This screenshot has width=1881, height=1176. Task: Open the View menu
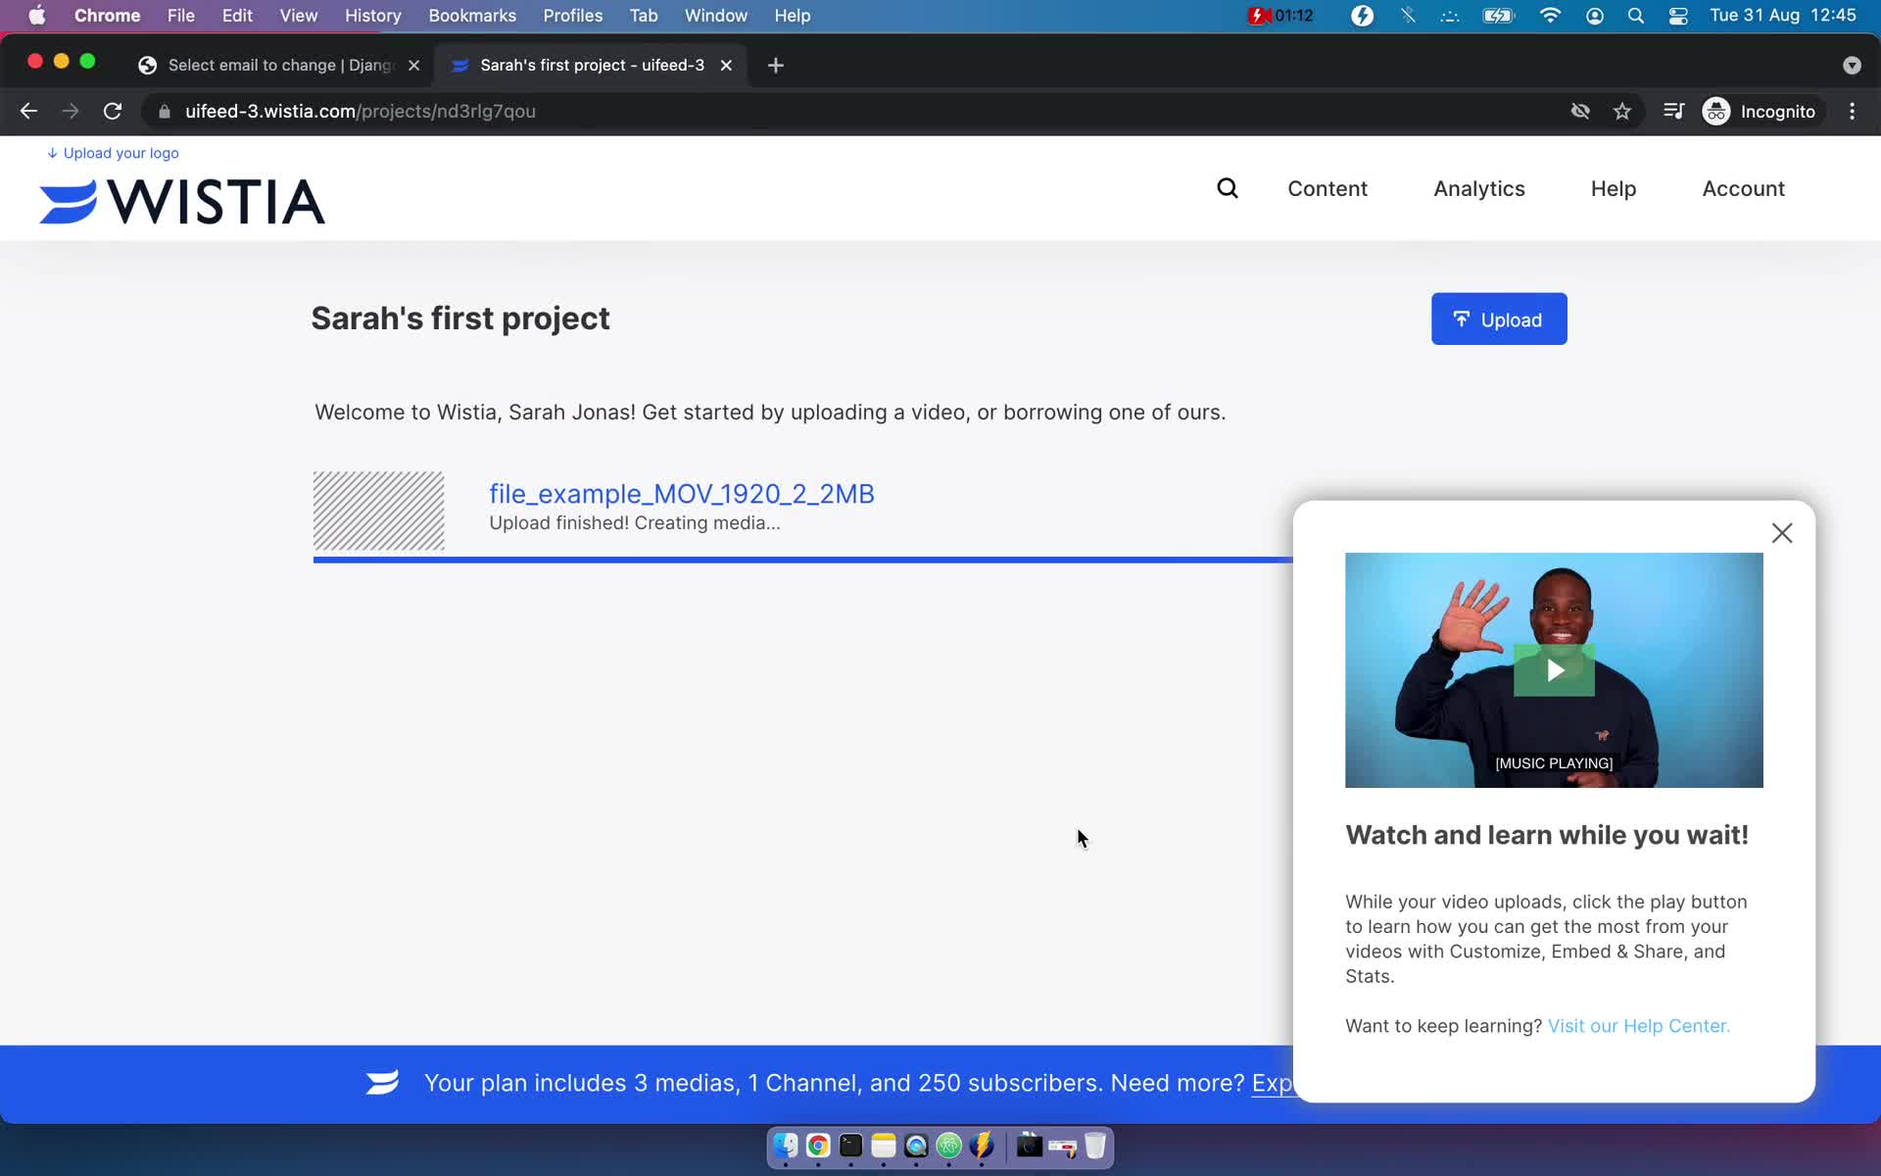(298, 15)
